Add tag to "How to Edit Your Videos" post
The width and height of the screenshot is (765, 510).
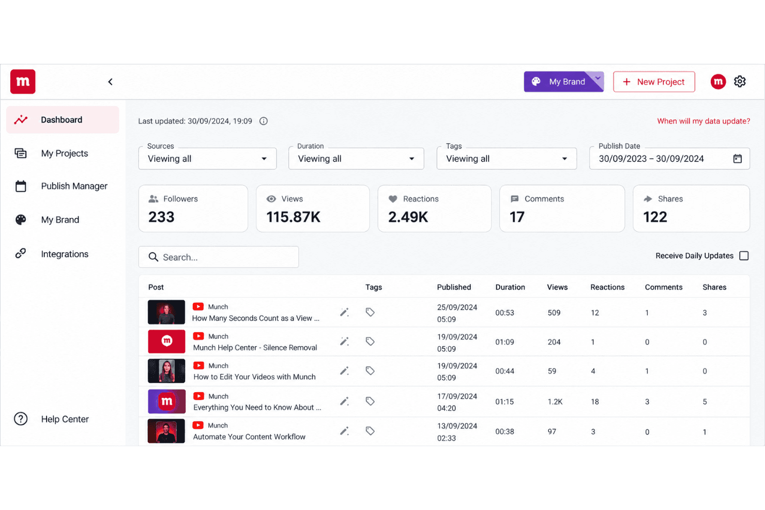[370, 371]
